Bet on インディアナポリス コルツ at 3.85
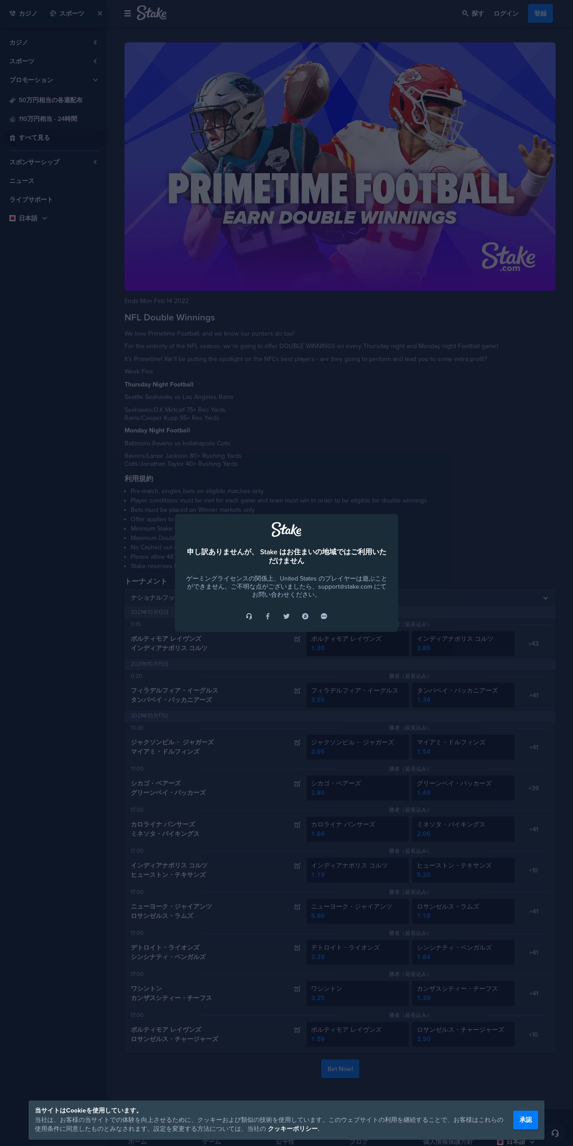Image resolution: width=573 pixels, height=1146 pixels. 463,644
